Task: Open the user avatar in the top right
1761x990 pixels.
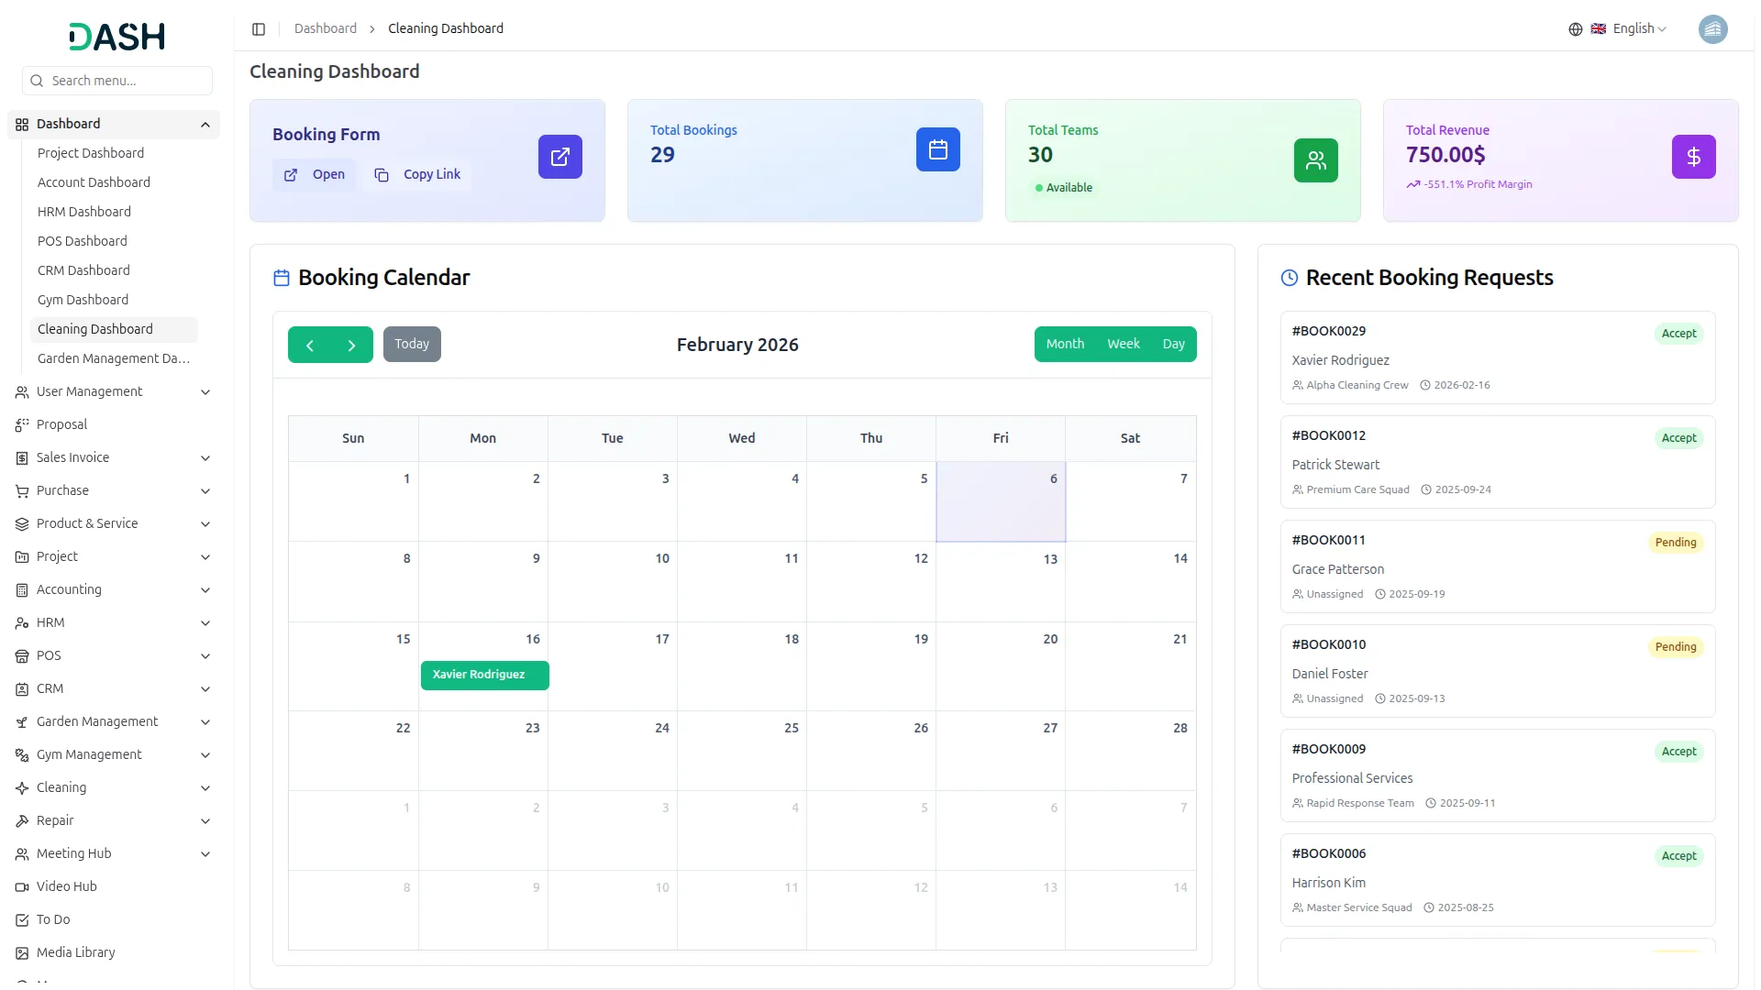Action: [1712, 29]
